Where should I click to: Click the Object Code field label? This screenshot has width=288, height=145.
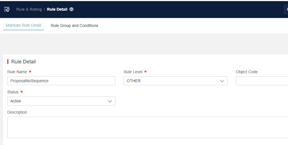click(247, 72)
